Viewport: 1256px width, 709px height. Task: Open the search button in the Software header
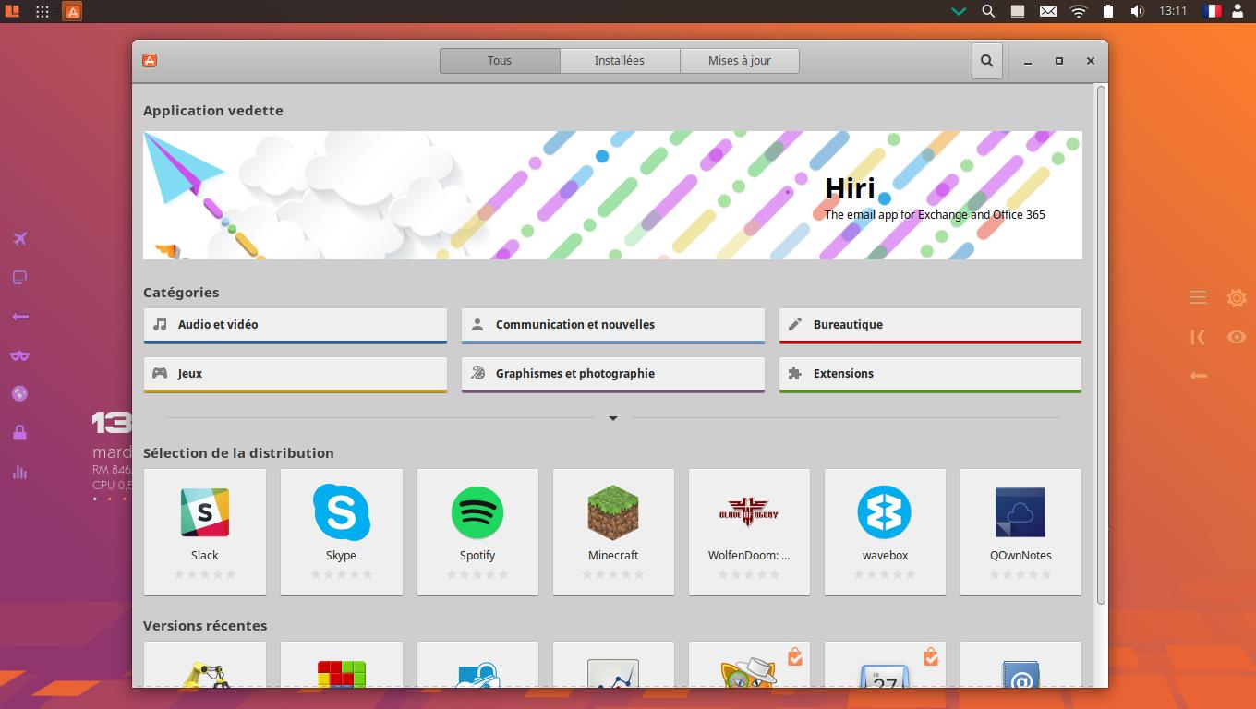(986, 61)
